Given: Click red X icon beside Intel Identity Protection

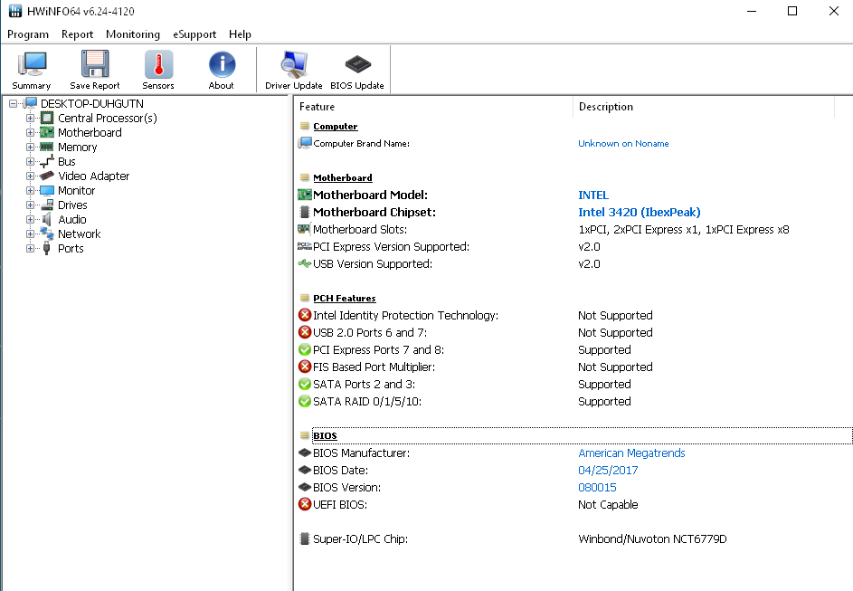Looking at the screenshot, I should pyautogui.click(x=305, y=315).
